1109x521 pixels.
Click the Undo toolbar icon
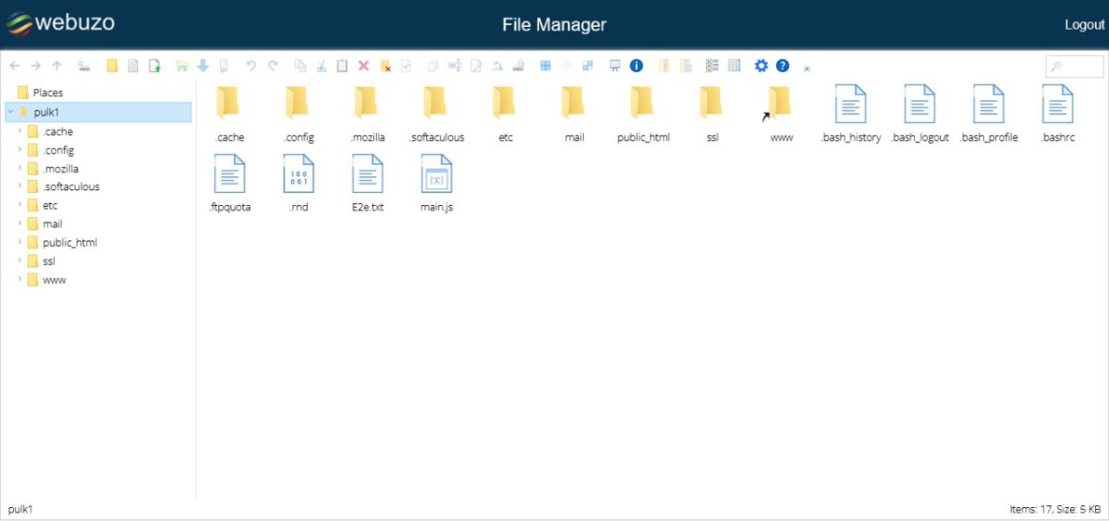click(x=250, y=66)
